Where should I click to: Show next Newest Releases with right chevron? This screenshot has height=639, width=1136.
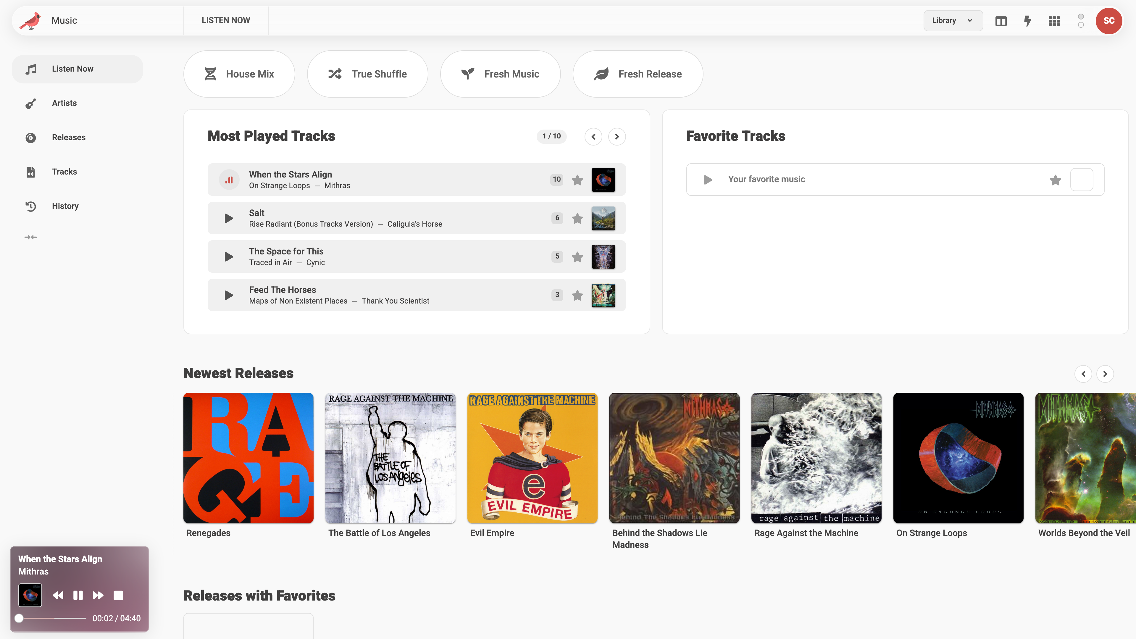1105,374
